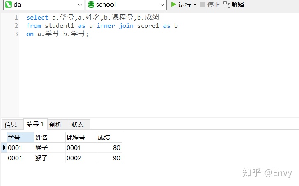Open the Run (运行) dropdown arrow

pyautogui.click(x=195, y=5)
